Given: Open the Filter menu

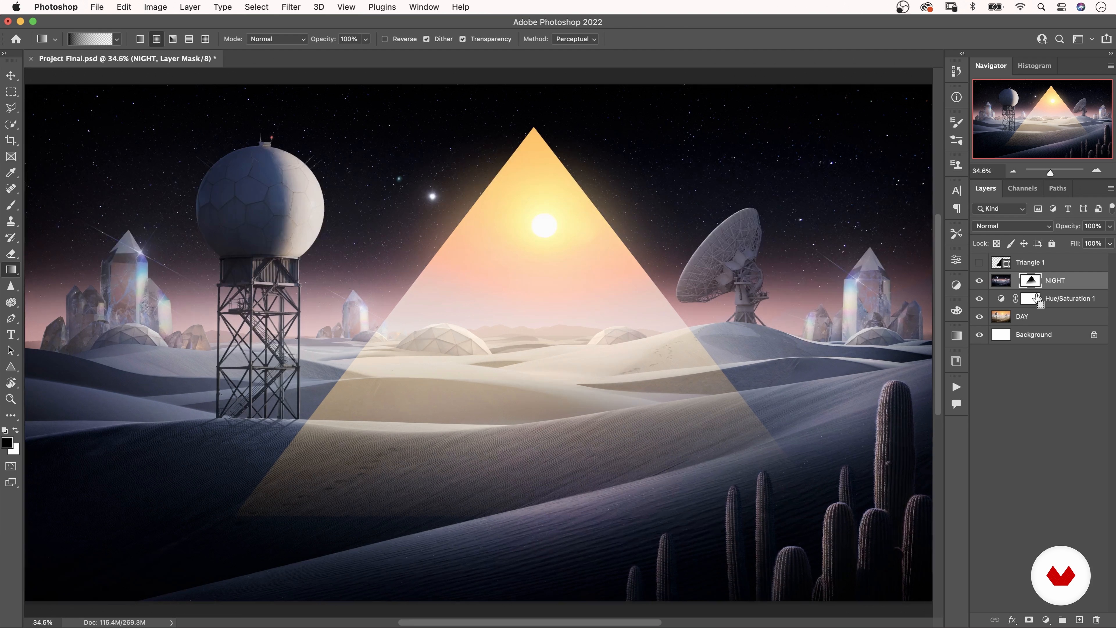Looking at the screenshot, I should 291,7.
